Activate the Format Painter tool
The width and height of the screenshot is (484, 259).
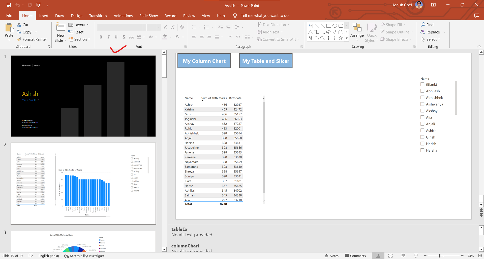tap(32, 39)
